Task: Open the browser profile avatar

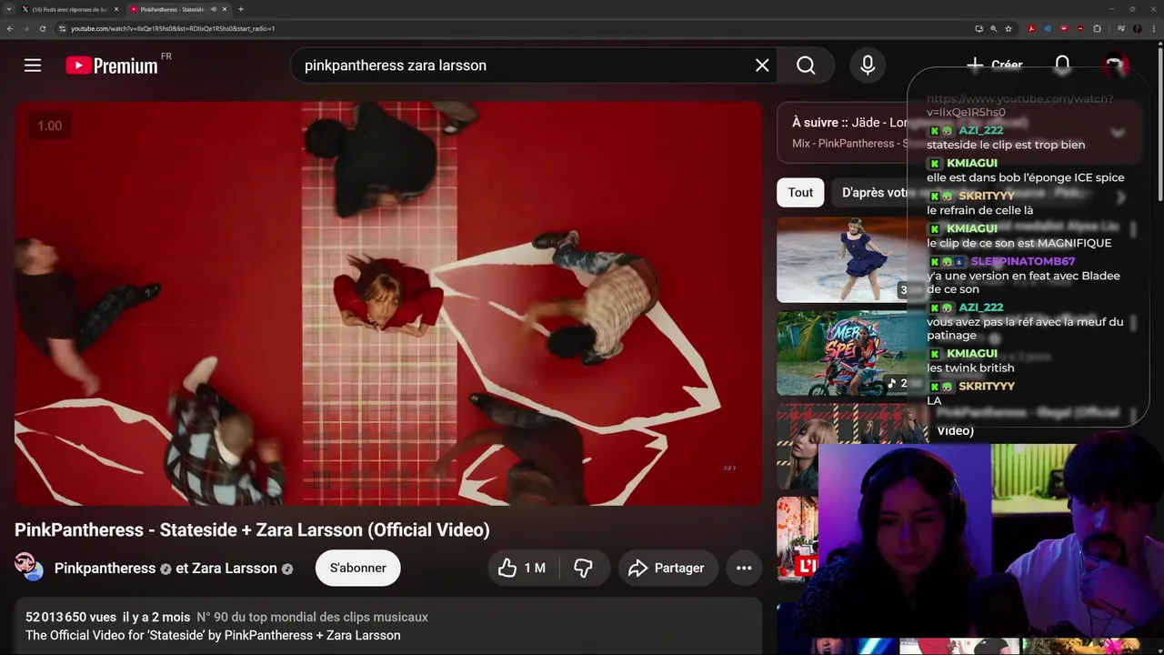Action: coord(1138,28)
